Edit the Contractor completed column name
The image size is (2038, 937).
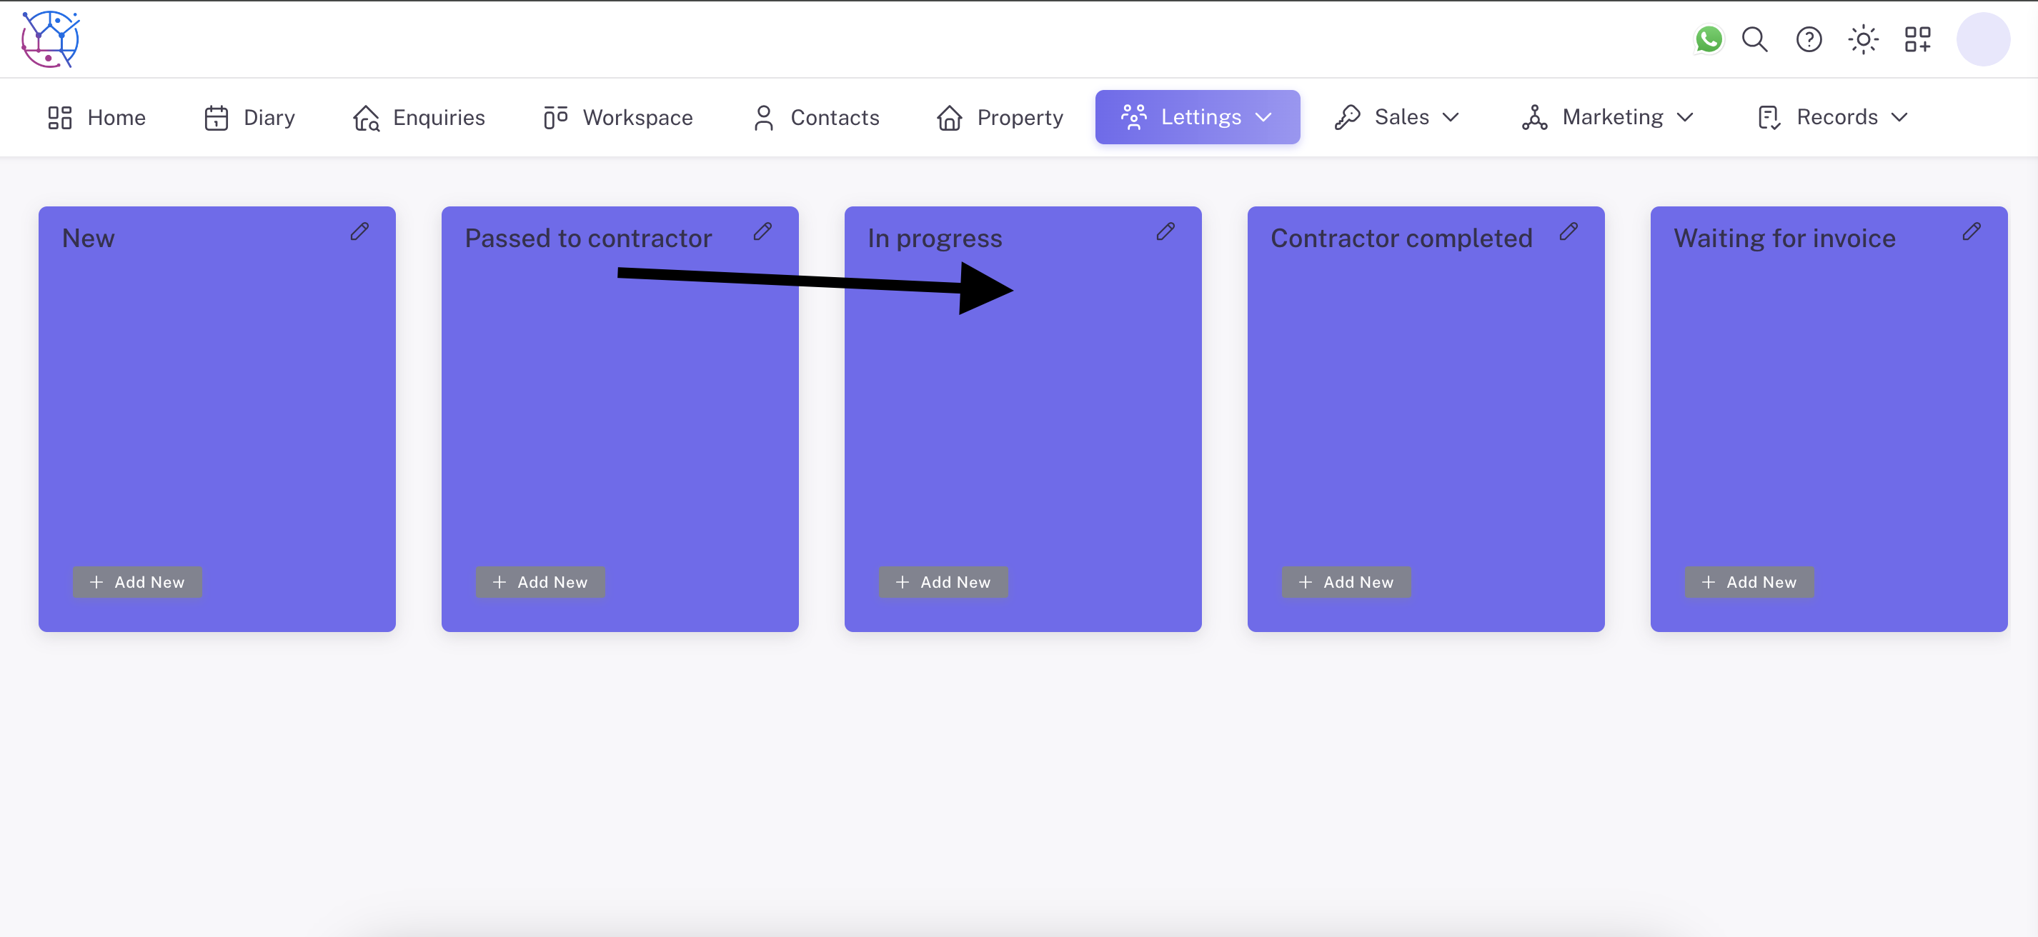(x=1569, y=231)
